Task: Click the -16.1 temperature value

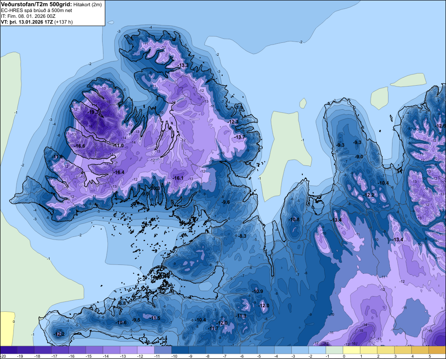Action: coord(178,178)
